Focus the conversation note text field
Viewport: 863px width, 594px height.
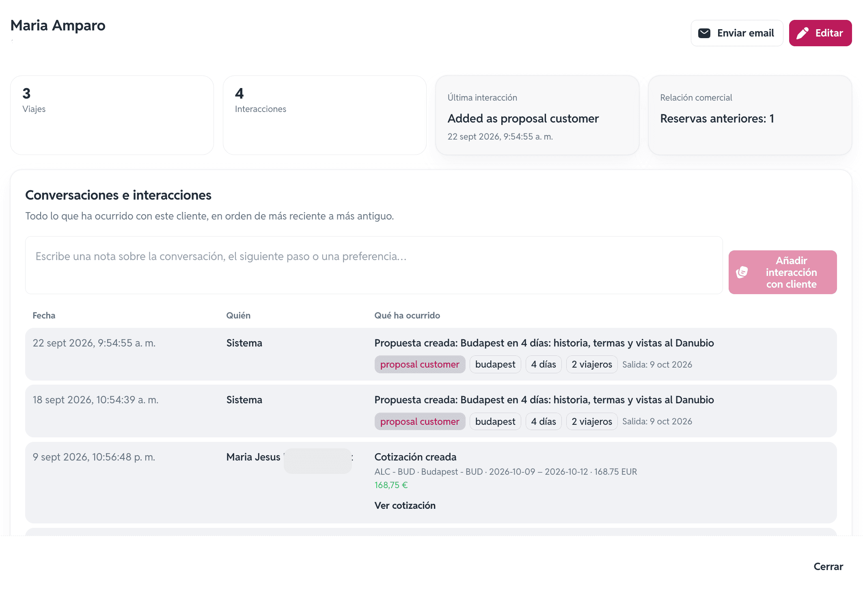(x=374, y=265)
